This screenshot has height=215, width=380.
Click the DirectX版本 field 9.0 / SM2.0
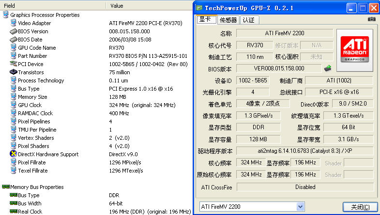352,104
